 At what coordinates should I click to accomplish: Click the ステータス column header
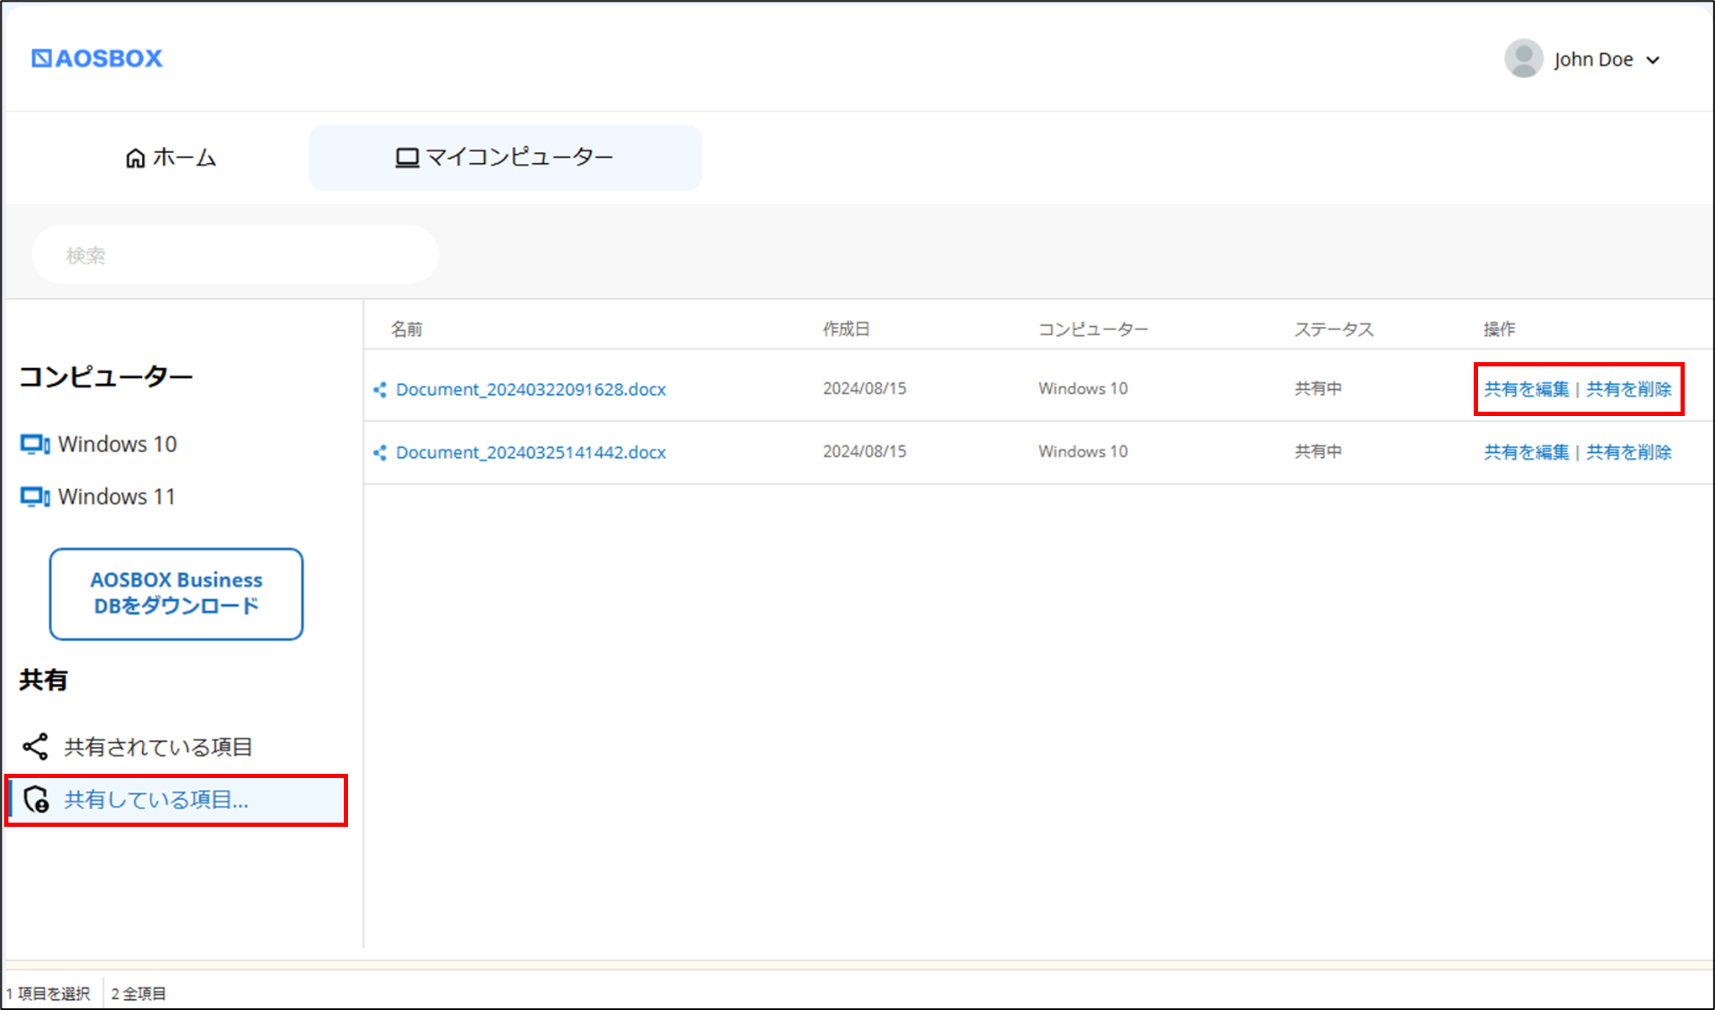point(1334,329)
